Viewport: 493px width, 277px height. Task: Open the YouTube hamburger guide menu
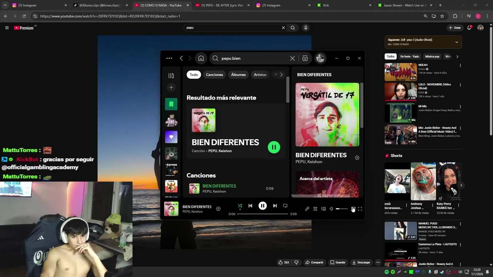click(x=7, y=28)
